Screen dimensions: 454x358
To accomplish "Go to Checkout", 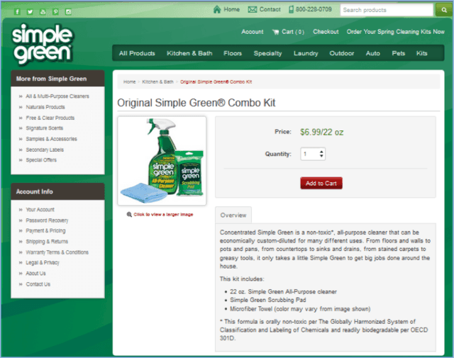I will 326,32.
